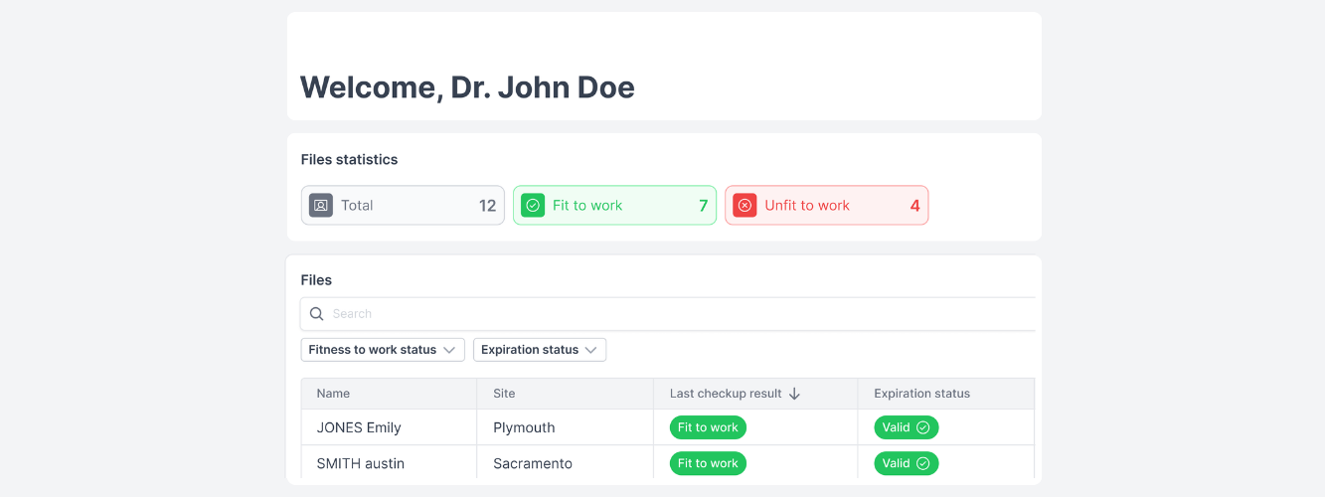1325x497 pixels.
Task: Expand the Expiration status filter dropdown
Action: pyautogui.click(x=539, y=350)
